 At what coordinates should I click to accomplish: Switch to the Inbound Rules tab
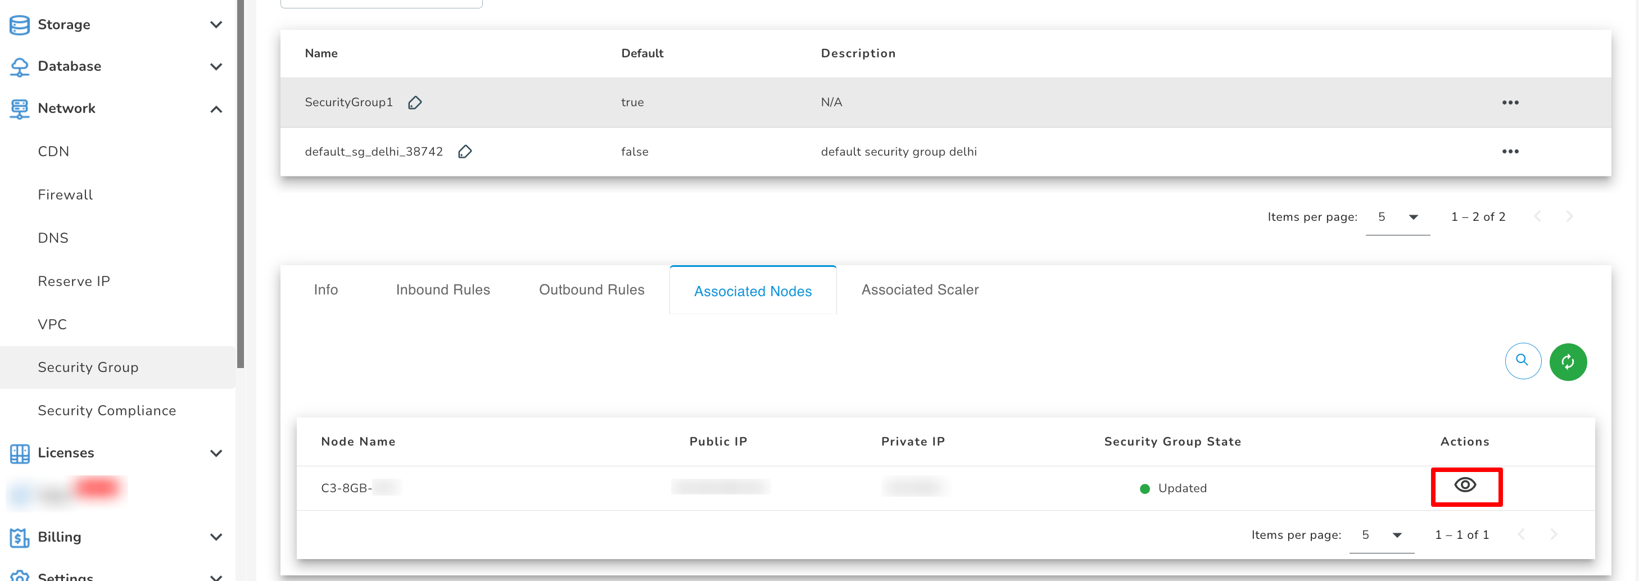pyautogui.click(x=443, y=290)
